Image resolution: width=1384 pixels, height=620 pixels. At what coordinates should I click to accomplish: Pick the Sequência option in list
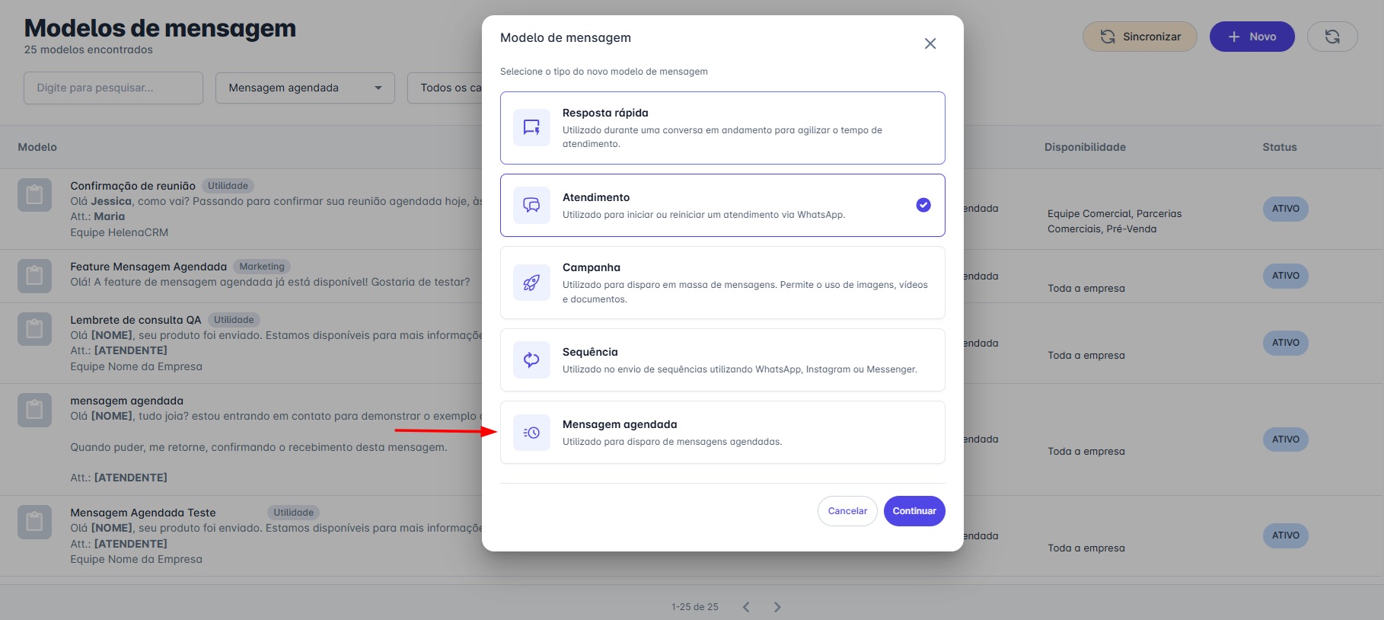722,360
